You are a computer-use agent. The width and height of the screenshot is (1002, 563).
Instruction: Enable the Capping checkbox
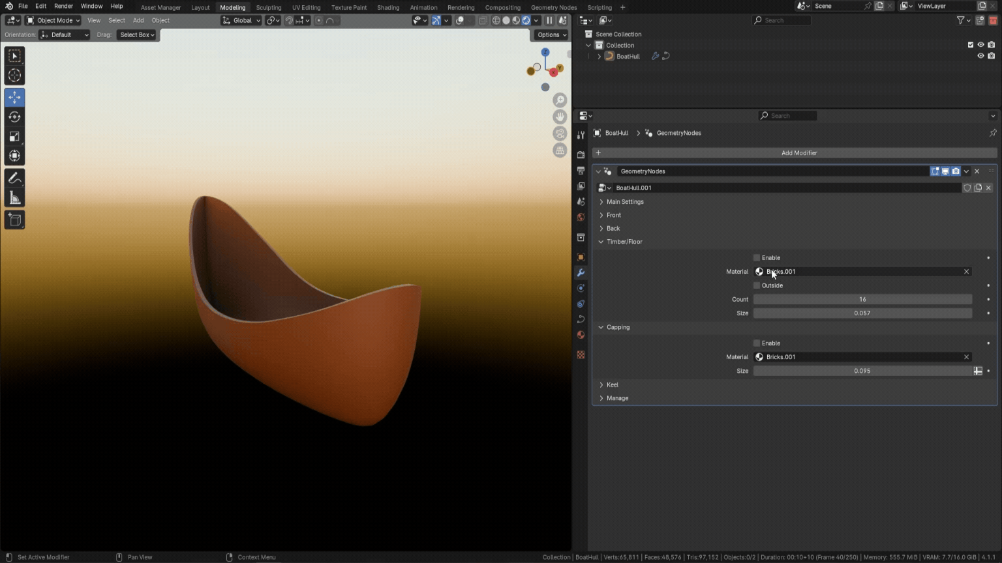click(757, 343)
